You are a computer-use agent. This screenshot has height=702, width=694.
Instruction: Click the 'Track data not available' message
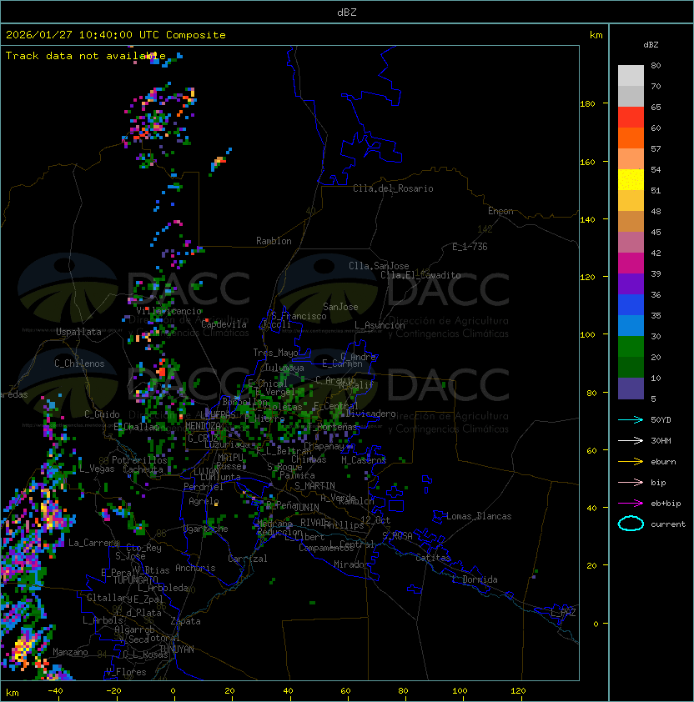point(86,56)
